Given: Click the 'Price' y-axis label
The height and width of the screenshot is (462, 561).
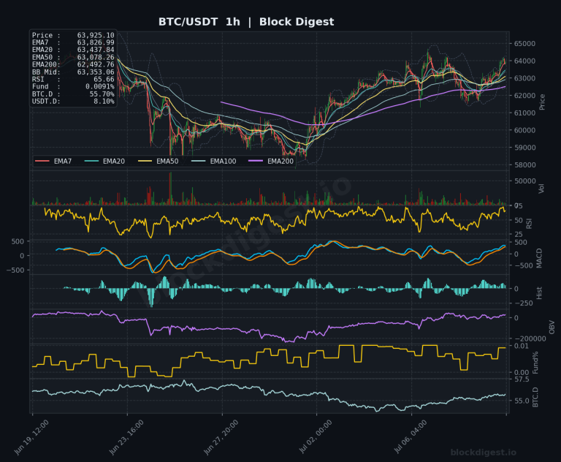Looking at the screenshot, I should pyautogui.click(x=542, y=102).
